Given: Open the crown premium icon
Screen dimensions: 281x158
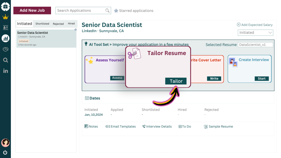Looking at the screenshot, I should pos(5,17).
